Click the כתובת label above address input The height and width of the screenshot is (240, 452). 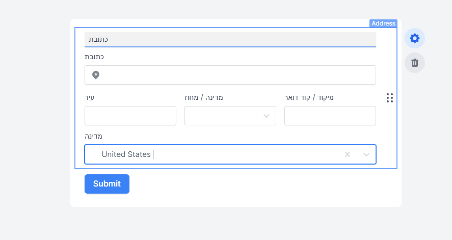(x=94, y=57)
